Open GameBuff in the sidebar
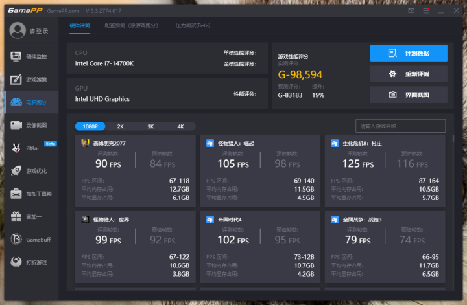Image resolution: width=467 pixels, height=305 pixels. tap(32, 240)
